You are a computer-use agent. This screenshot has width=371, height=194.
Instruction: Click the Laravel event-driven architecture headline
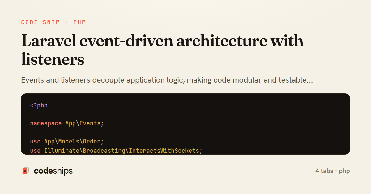162,50
